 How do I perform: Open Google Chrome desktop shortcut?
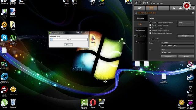[102, 3]
